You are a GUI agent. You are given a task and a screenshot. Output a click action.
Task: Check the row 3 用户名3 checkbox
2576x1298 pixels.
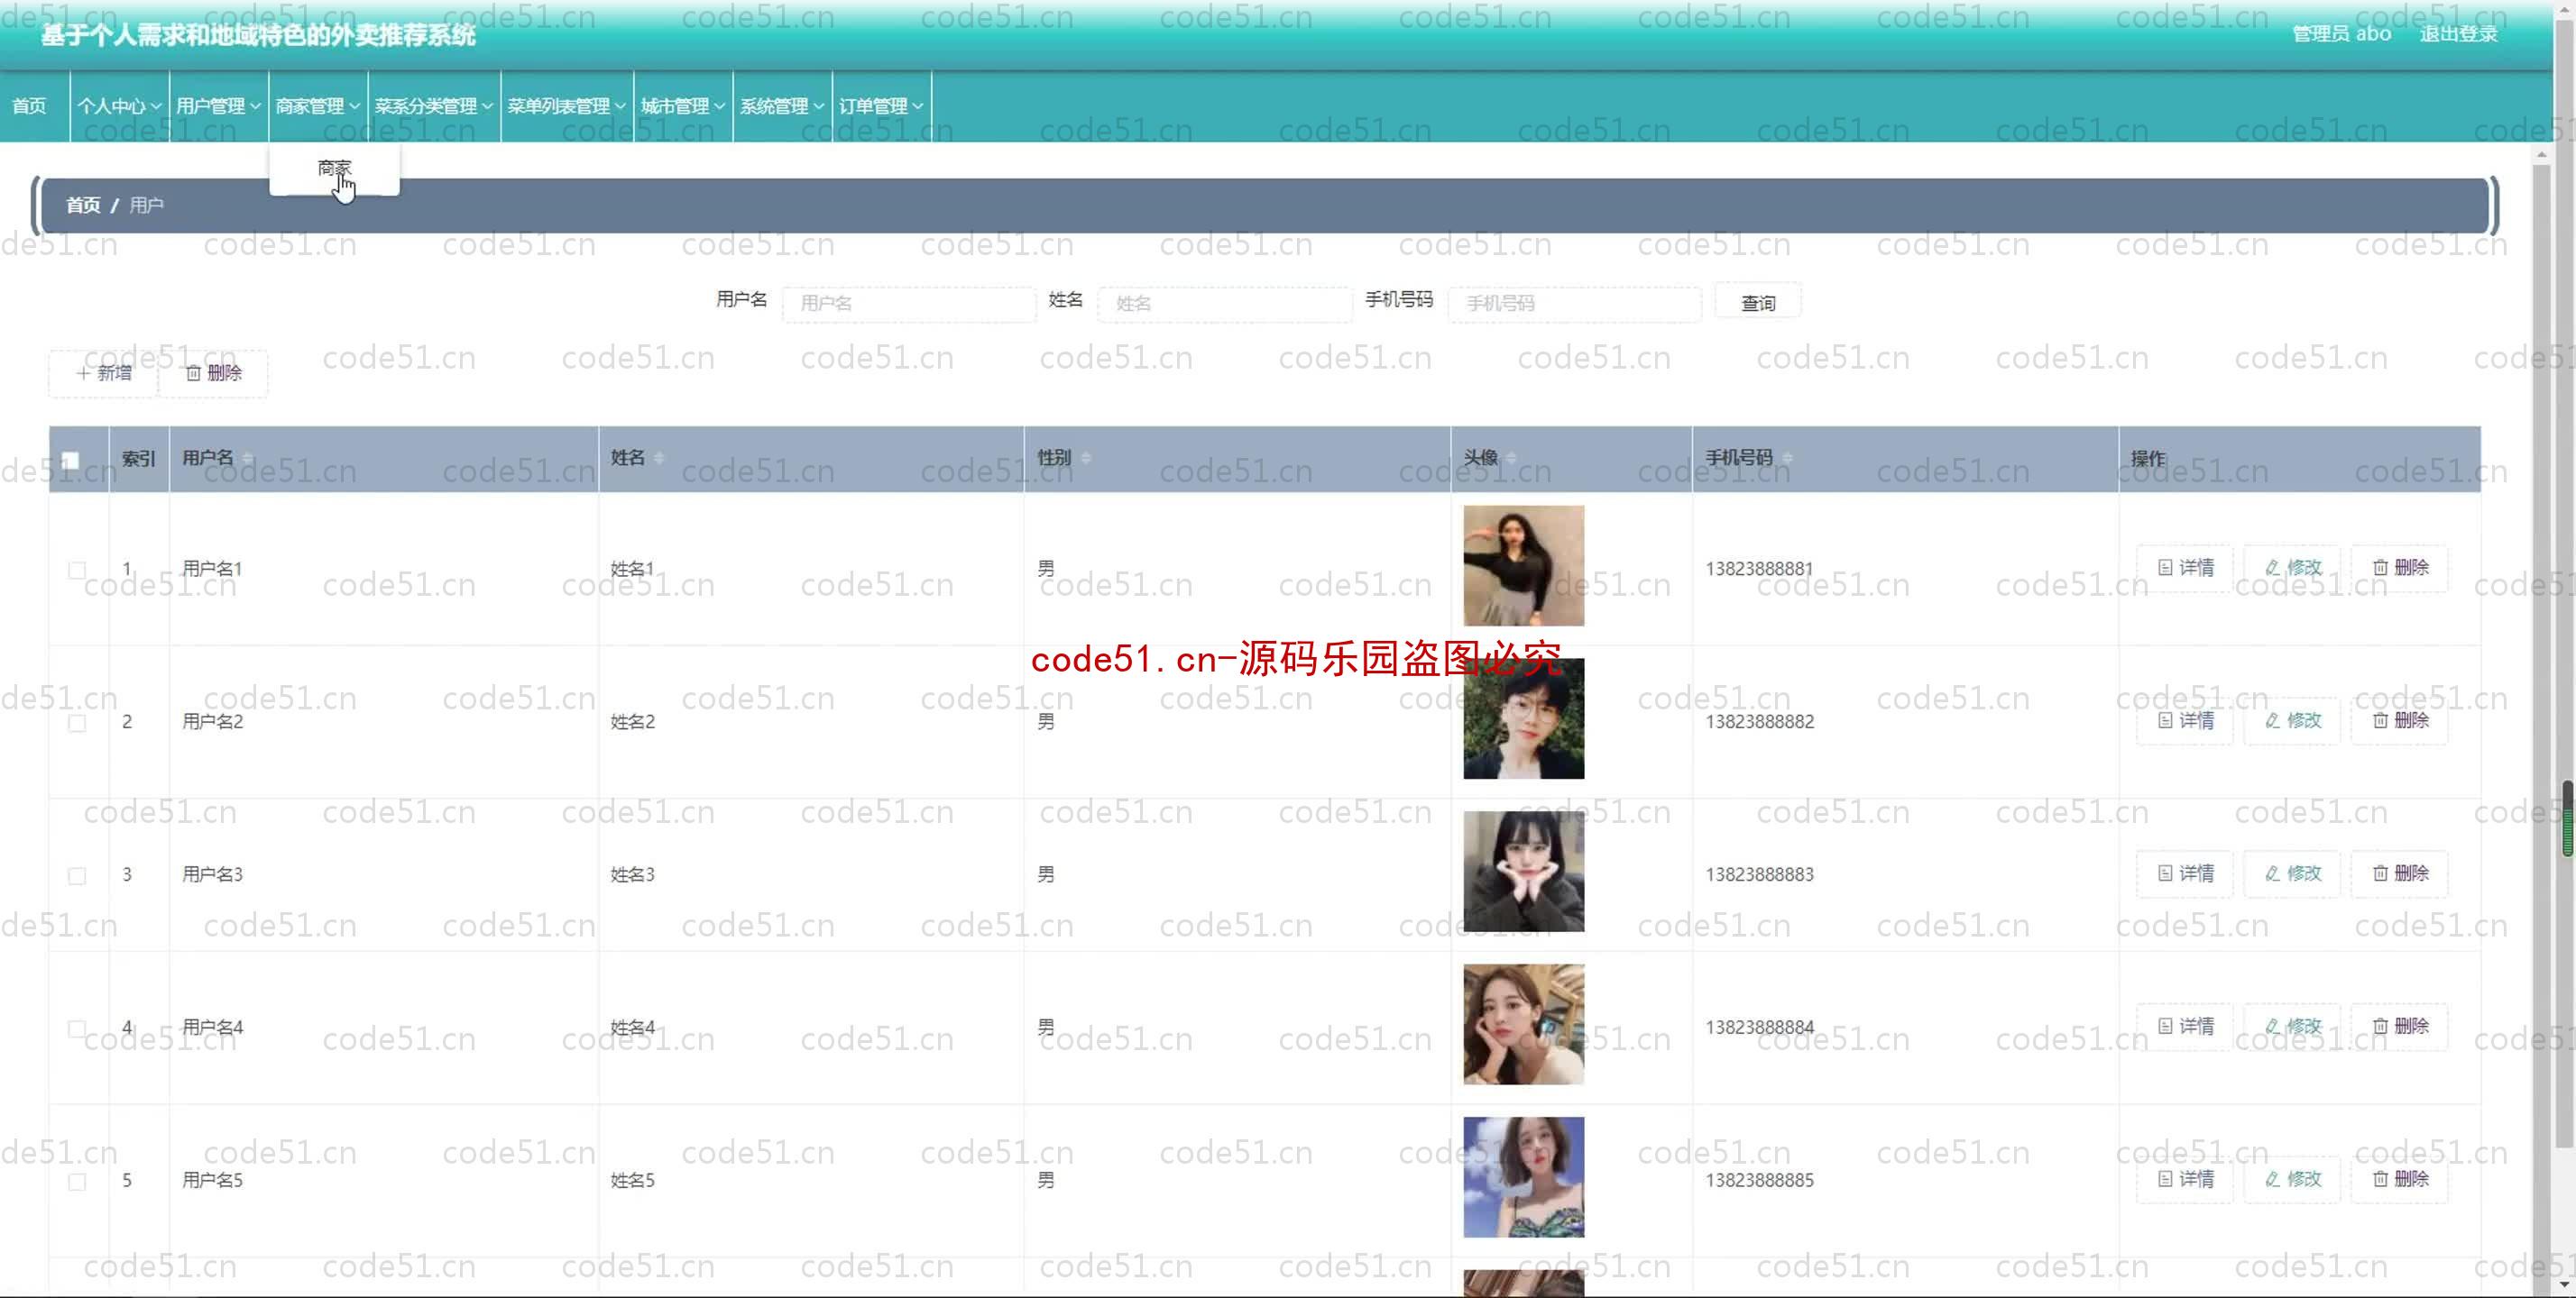(x=77, y=875)
